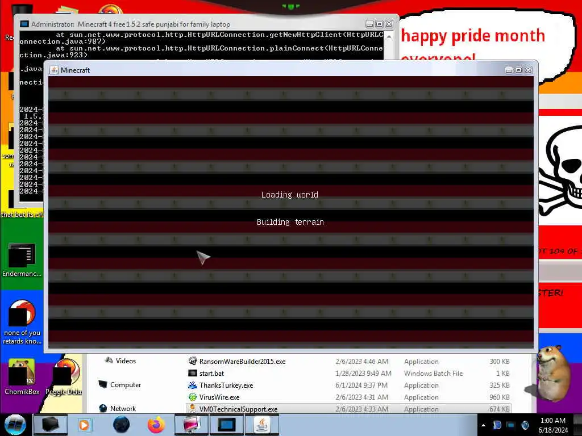
Task: Click the taskbar clock showing 1:00 AM
Action: [x=553, y=425]
